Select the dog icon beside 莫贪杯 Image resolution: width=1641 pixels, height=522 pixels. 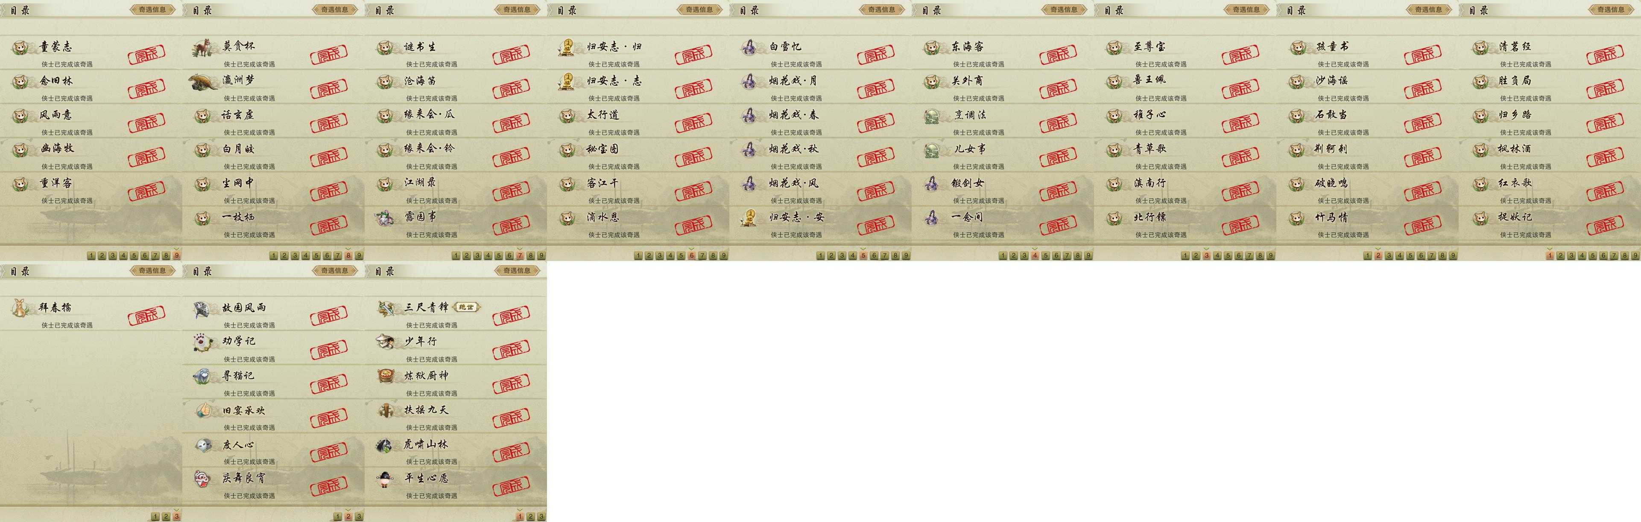coord(204,48)
